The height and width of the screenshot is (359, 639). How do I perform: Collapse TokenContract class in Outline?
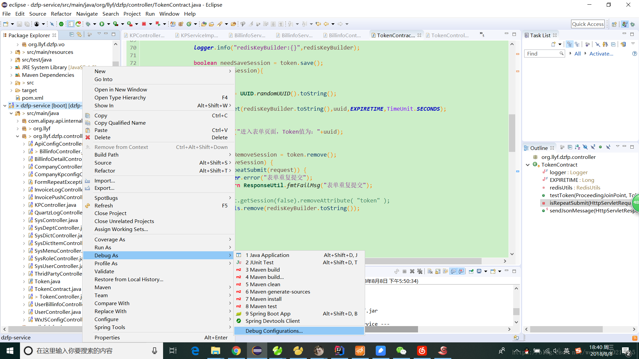pos(528,165)
